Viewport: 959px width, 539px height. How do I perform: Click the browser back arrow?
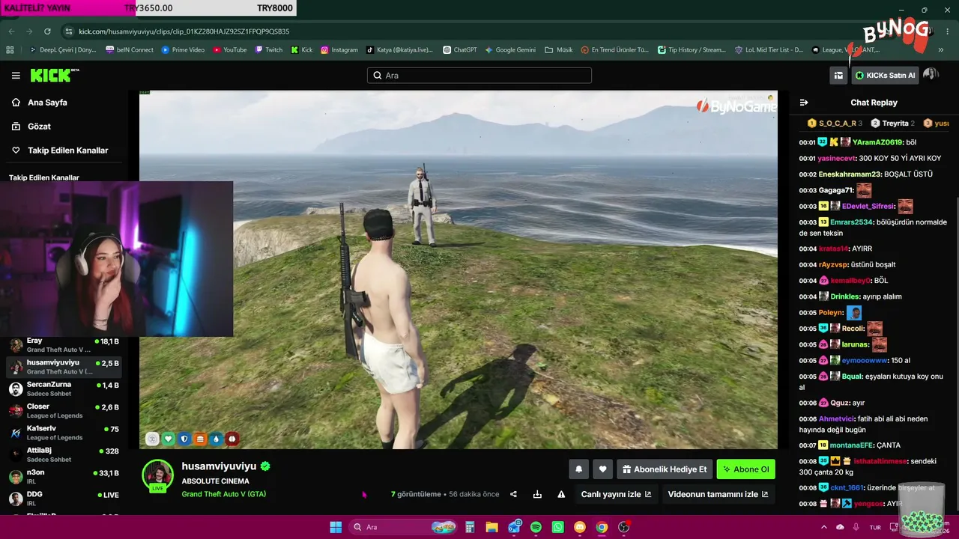click(x=11, y=31)
